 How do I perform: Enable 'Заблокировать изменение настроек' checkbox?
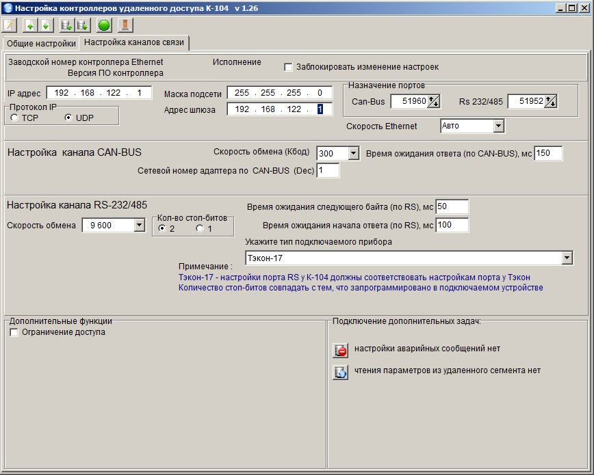(x=288, y=67)
